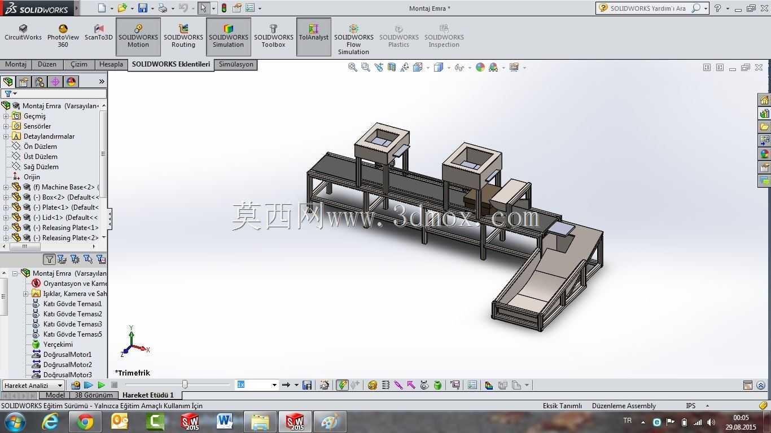This screenshot has width=771, height=433.
Task: Open the Results and Plots icon
Action: (x=455, y=385)
